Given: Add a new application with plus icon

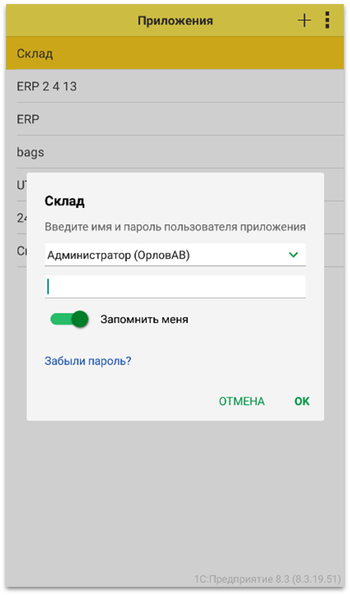Looking at the screenshot, I should coord(304,20).
